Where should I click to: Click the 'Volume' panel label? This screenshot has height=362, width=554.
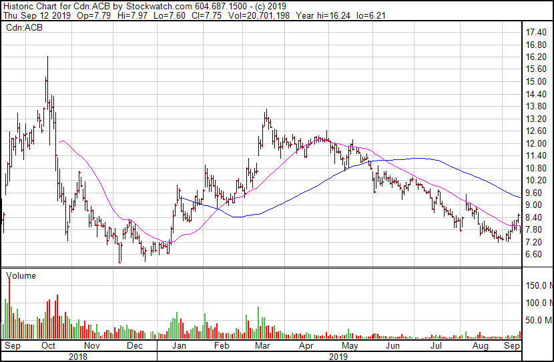click(21, 275)
